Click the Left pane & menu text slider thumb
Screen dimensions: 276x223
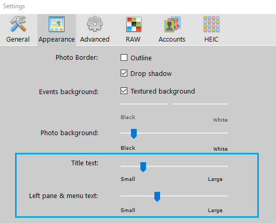point(157,196)
